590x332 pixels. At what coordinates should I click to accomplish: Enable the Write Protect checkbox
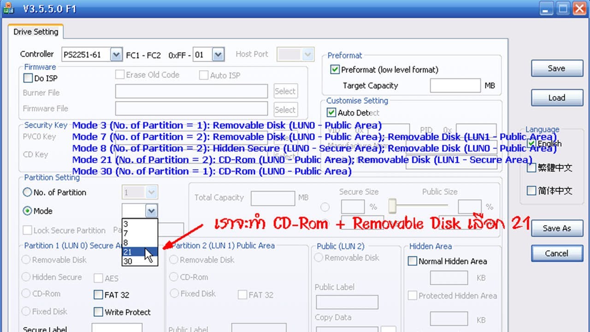[98, 312]
